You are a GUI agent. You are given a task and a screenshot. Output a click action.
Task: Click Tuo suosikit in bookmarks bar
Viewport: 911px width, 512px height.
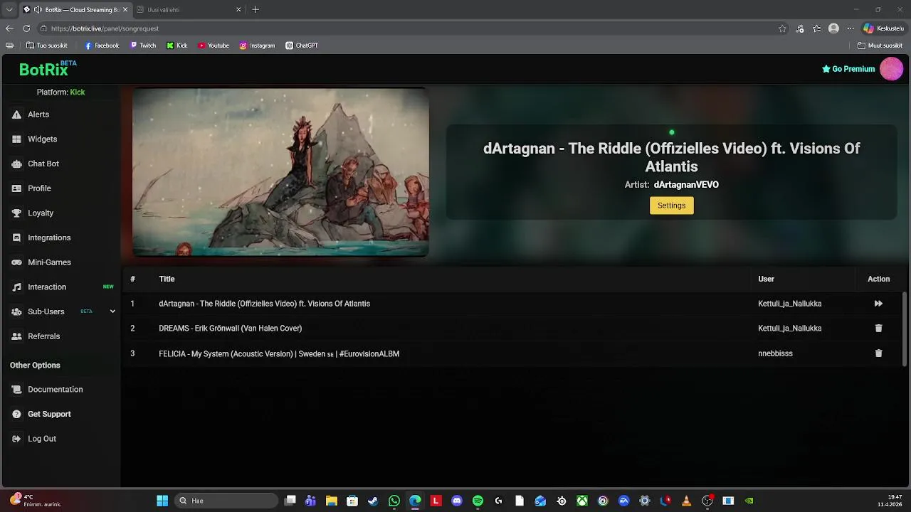pos(46,46)
